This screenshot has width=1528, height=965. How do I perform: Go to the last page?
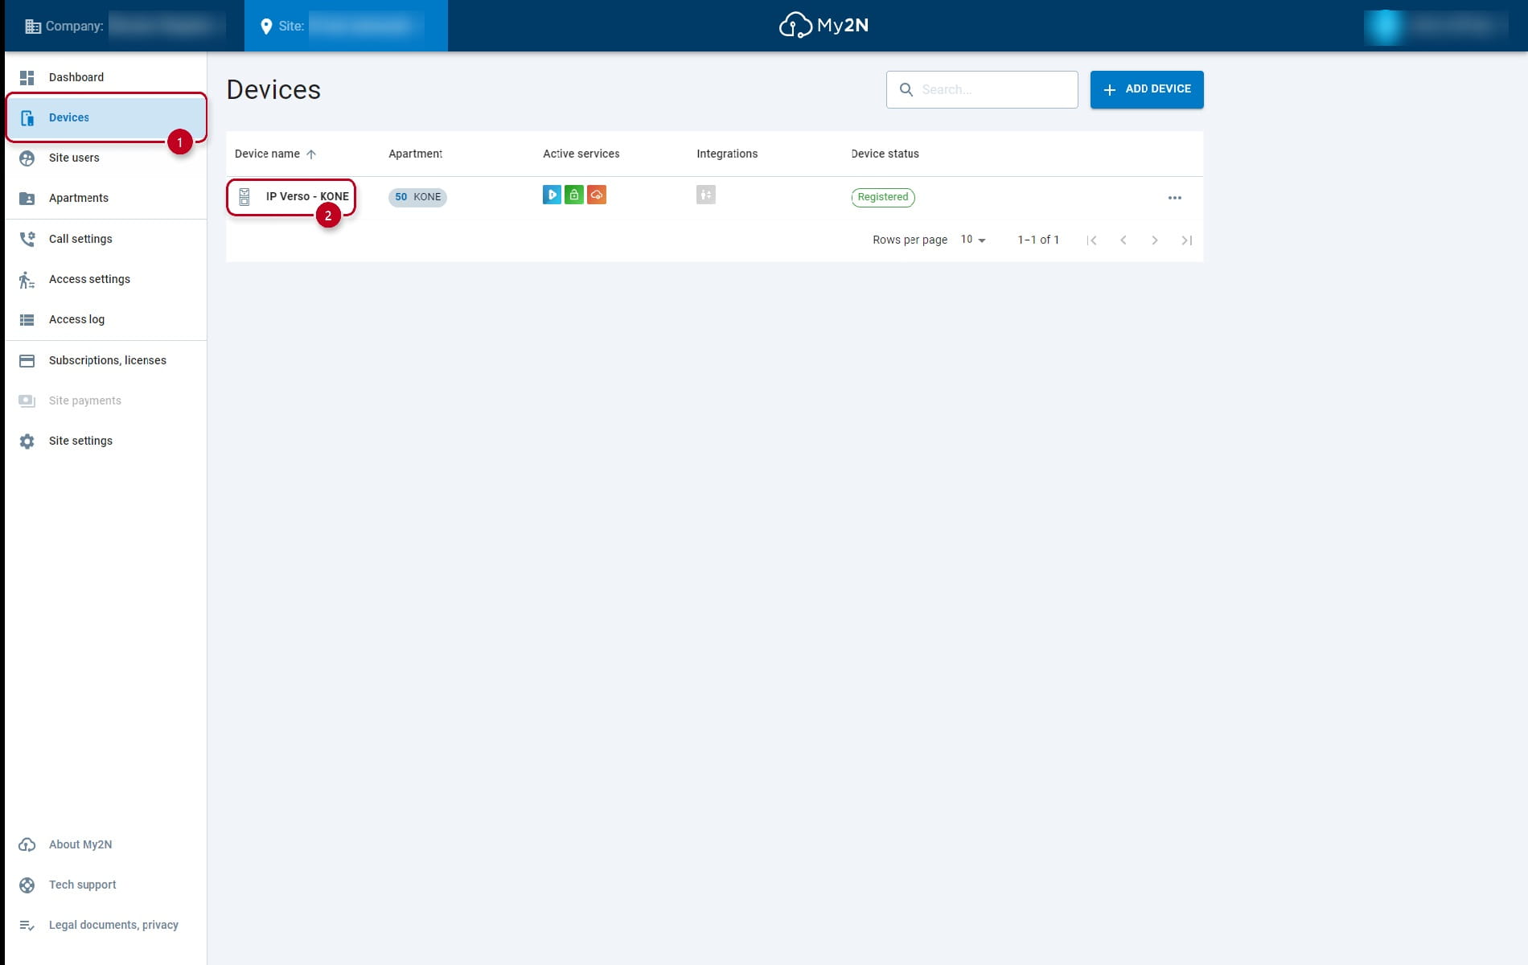(x=1186, y=240)
